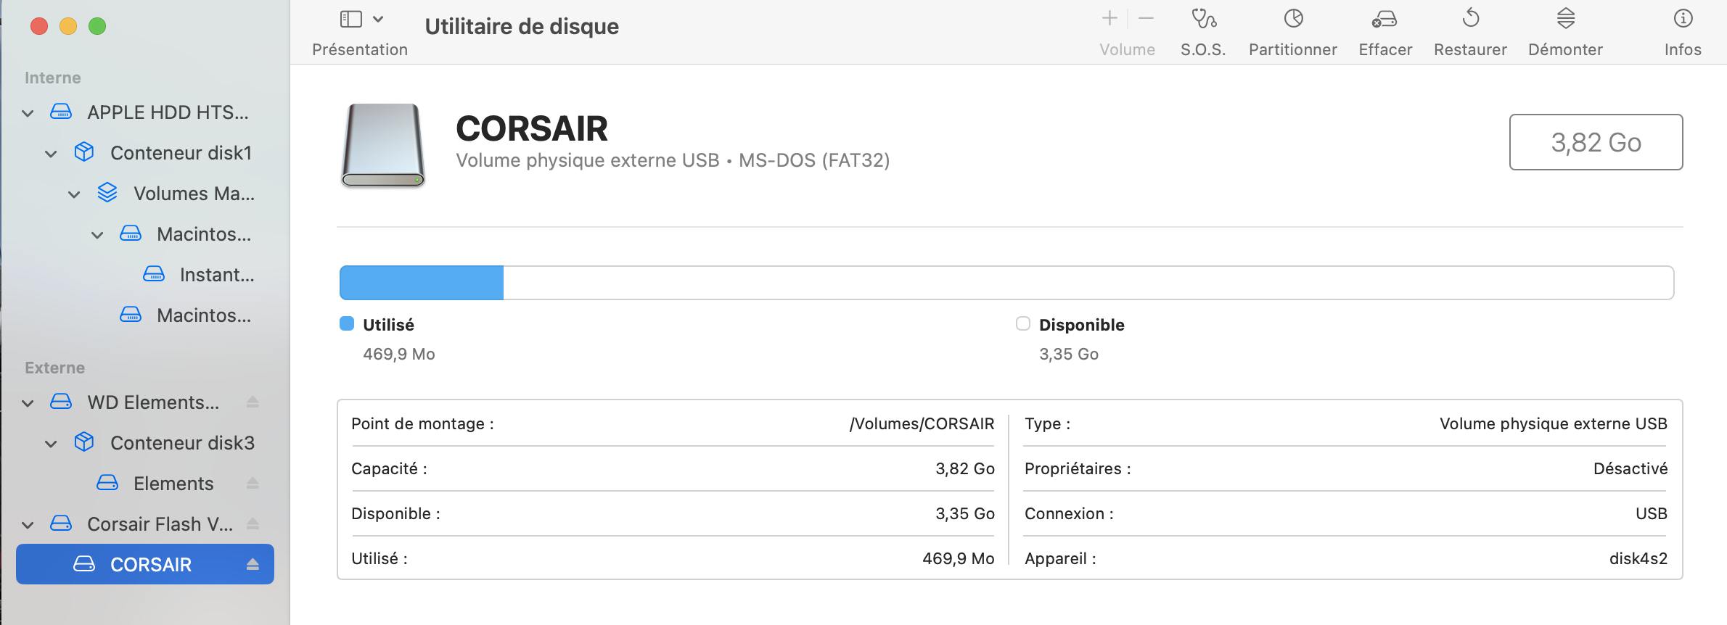Screen dimensions: 1727x625
Task: Eject the CORSAIR volume in sidebar
Action: point(253,564)
